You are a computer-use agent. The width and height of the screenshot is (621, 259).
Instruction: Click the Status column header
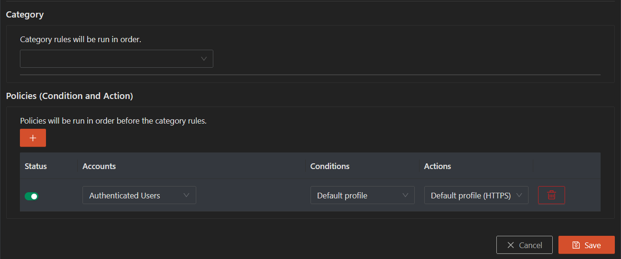point(36,166)
